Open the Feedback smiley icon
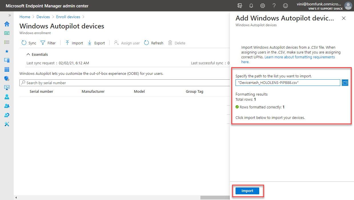The height and width of the screenshot is (200, 354). point(285,6)
